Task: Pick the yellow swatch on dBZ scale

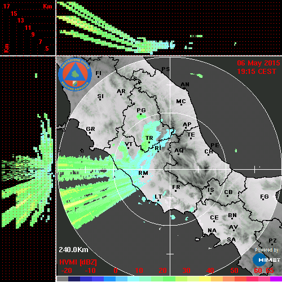Action: pyautogui.click(x=205, y=279)
